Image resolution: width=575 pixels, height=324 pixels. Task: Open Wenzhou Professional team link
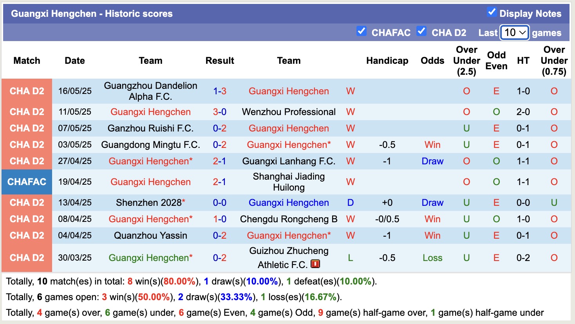(x=289, y=112)
